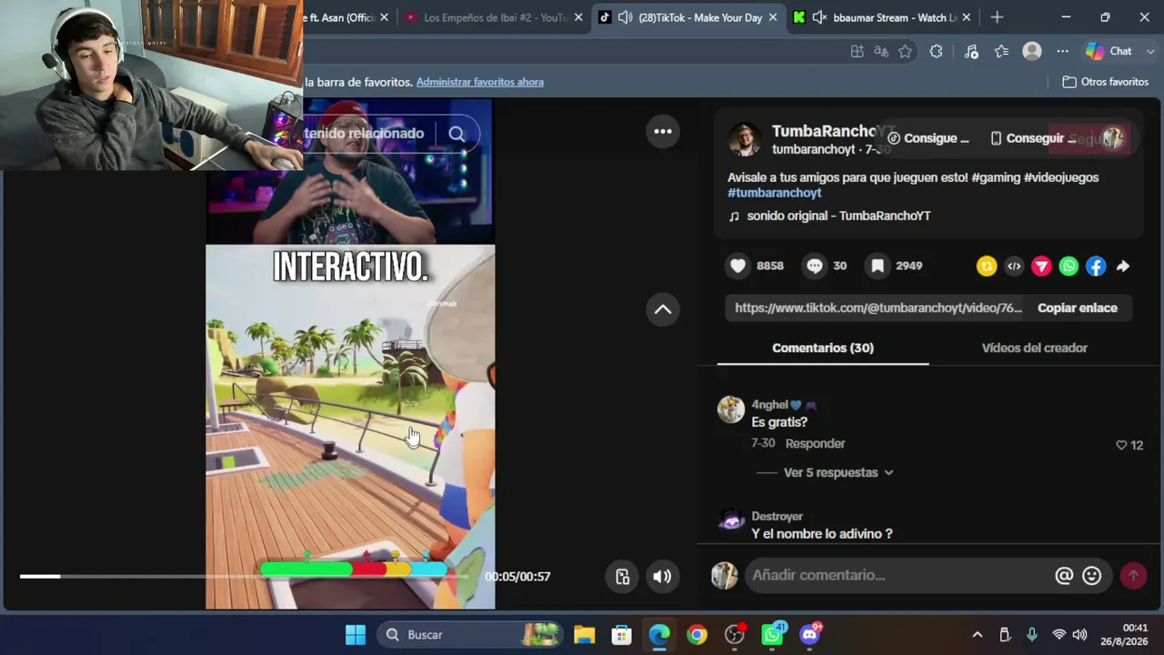The image size is (1164, 655).
Task: Open 'Administrar favoritos ahora' link
Action: point(480,82)
